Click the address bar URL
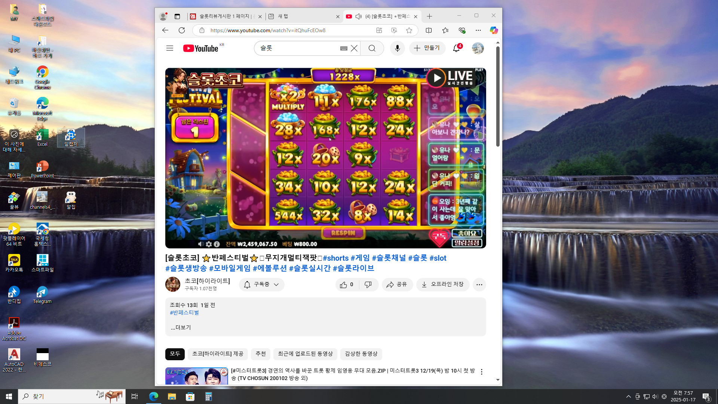The width and height of the screenshot is (718, 404). click(x=268, y=30)
